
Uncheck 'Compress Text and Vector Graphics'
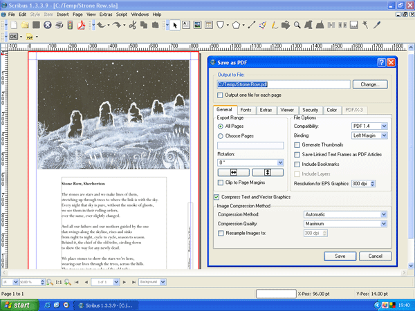click(216, 197)
